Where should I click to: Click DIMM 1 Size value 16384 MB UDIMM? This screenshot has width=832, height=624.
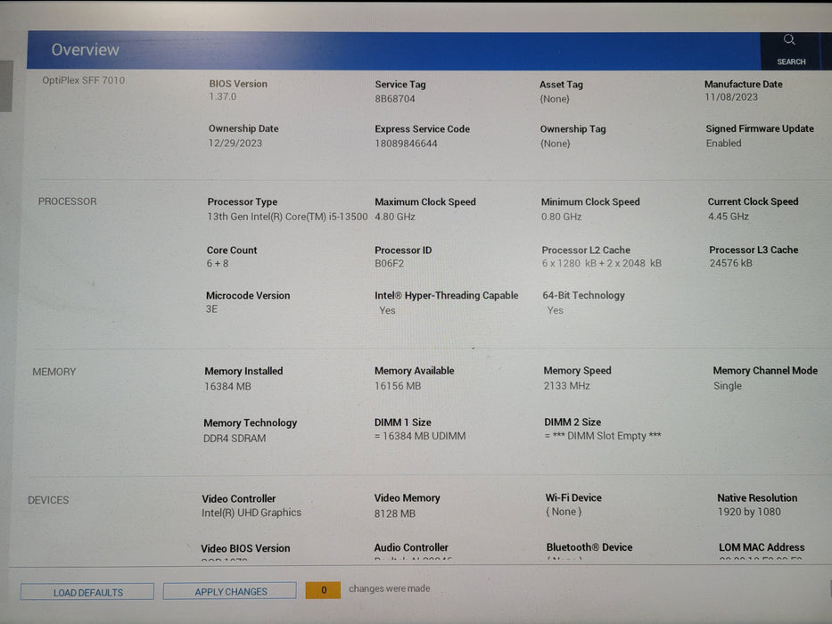[420, 436]
